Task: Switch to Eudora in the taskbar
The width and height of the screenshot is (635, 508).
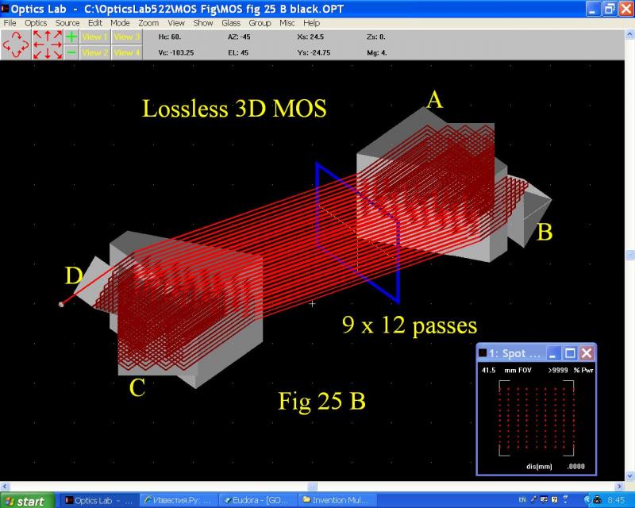Action: [256, 500]
